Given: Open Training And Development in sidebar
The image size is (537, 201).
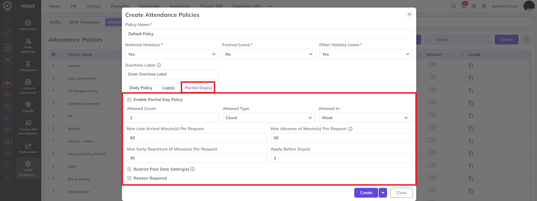Looking at the screenshot, I should tap(28, 127).
